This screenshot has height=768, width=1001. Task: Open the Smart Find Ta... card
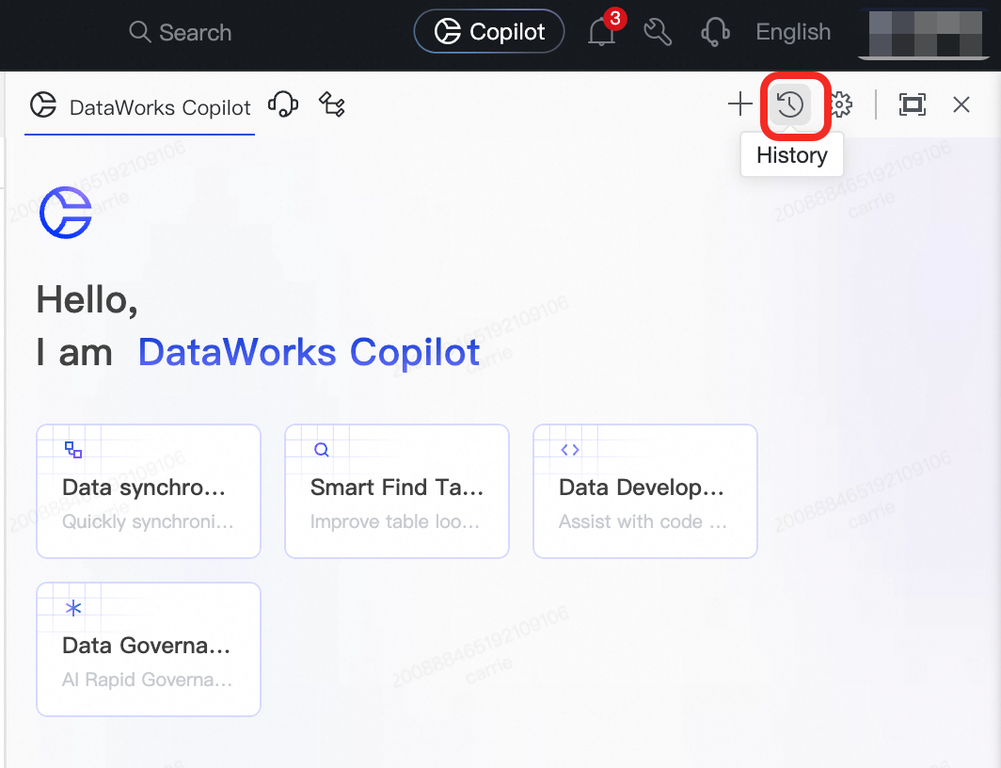point(397,491)
